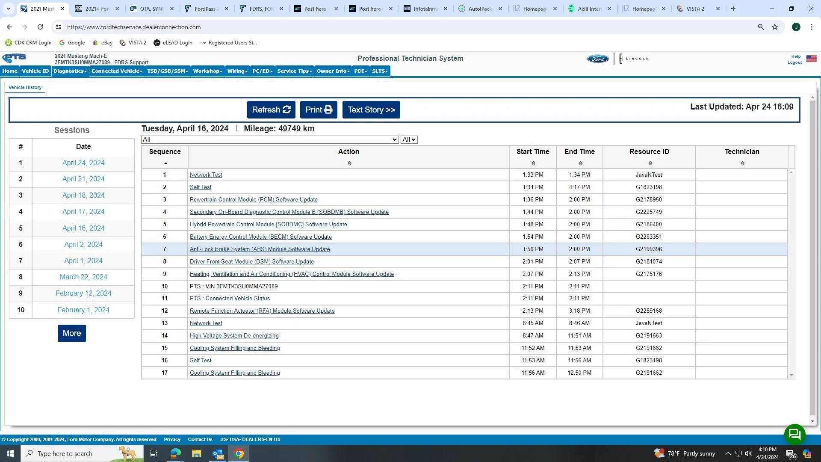This screenshot has height=462, width=821.
Task: Open tab search dropdown arrow
Action: (8, 9)
